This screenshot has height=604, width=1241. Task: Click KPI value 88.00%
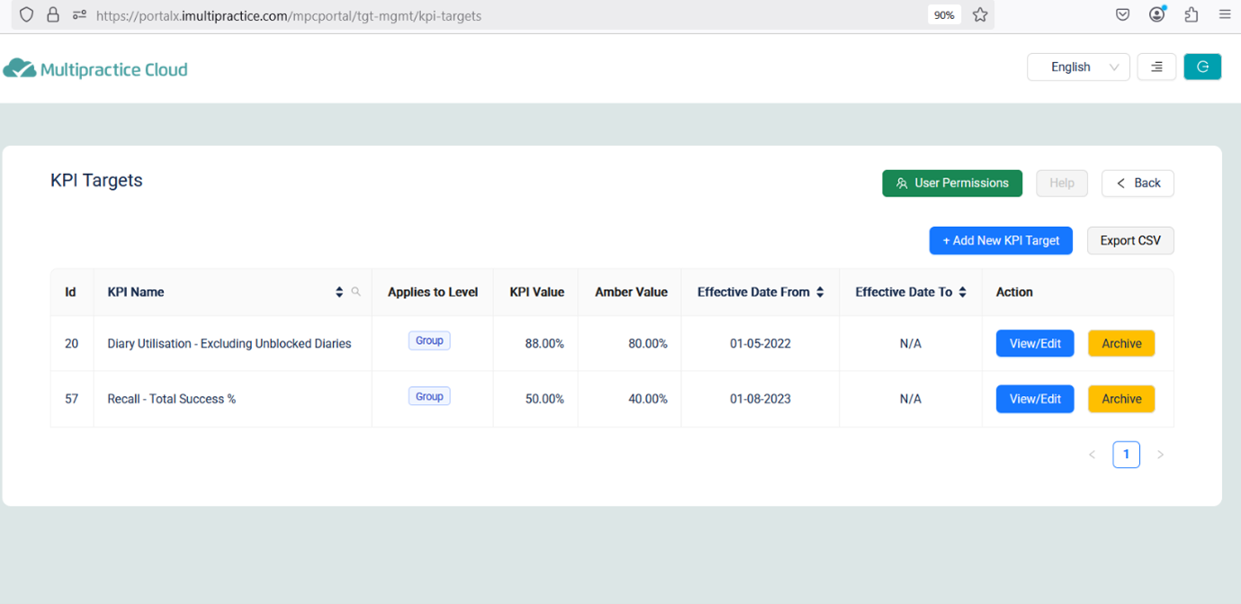coord(544,344)
